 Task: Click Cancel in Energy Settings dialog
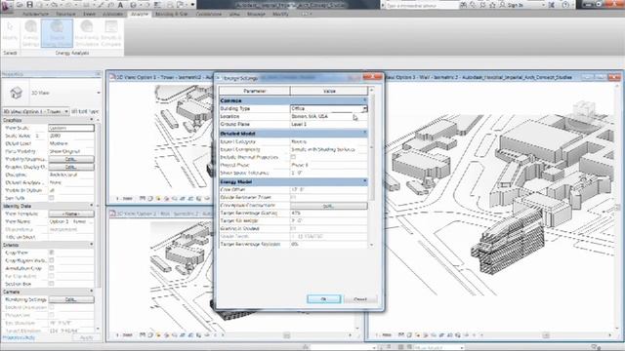[x=360, y=299]
